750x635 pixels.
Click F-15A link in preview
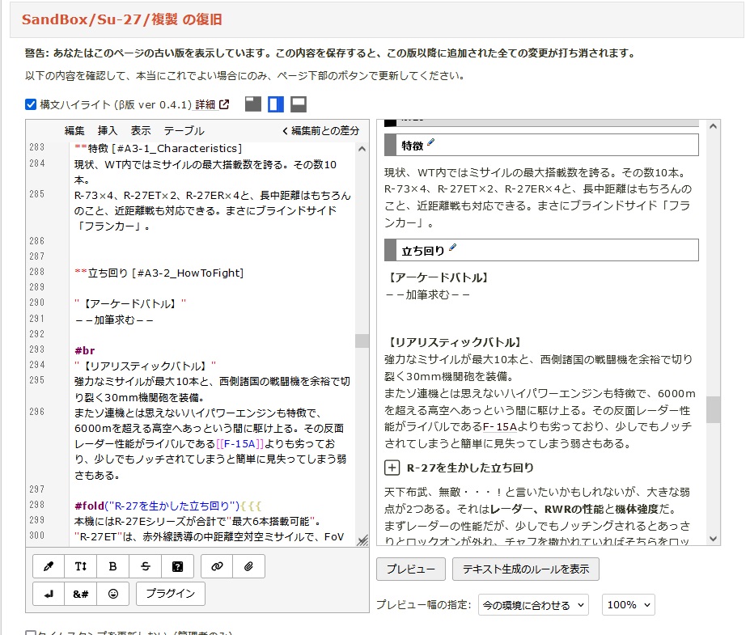click(500, 426)
